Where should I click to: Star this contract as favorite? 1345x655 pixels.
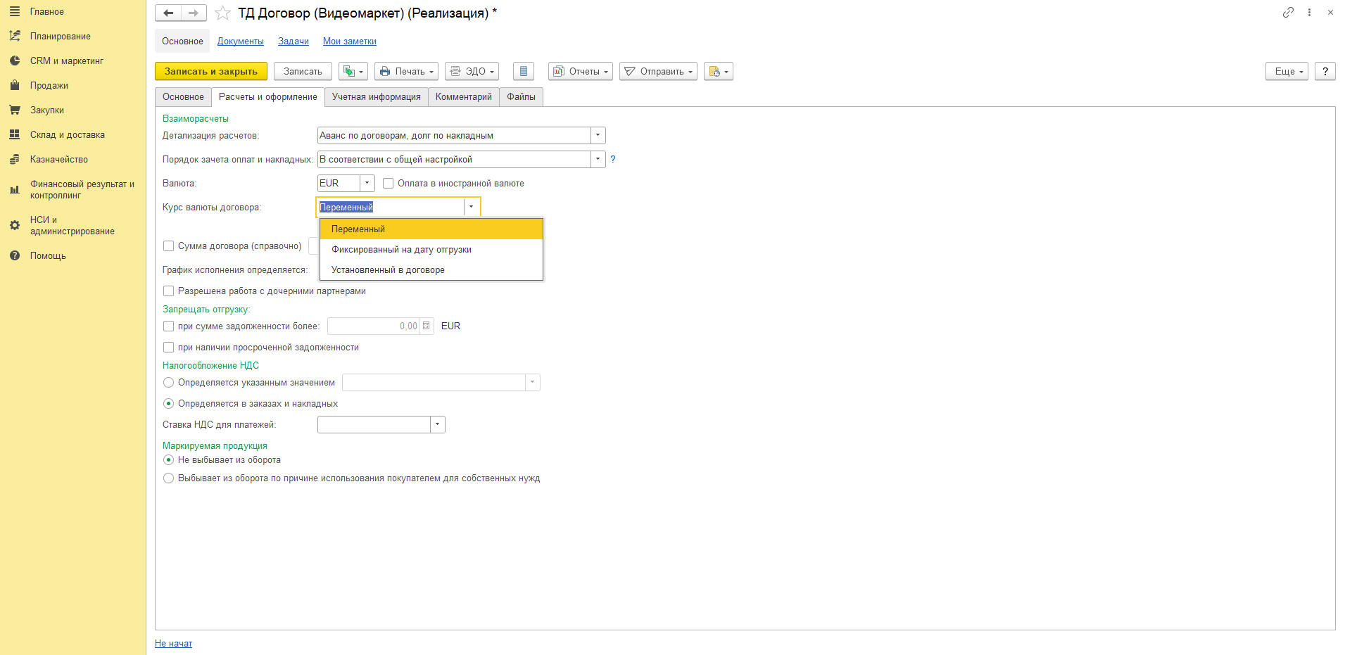coord(222,13)
